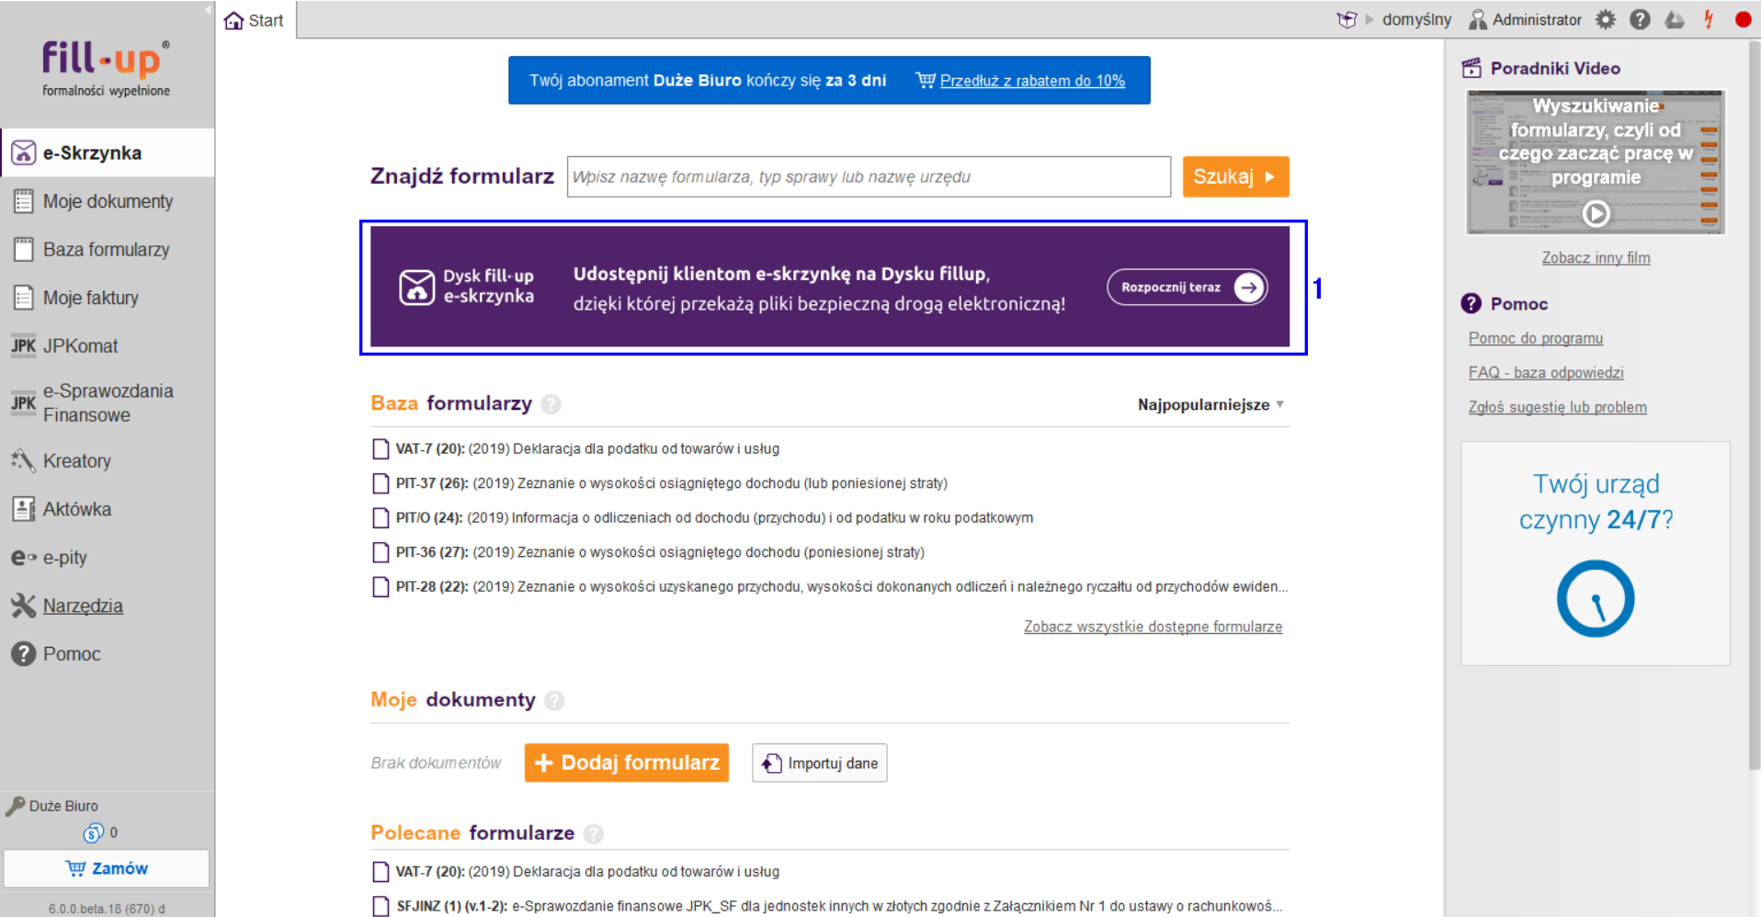Click the Dysk fill-up e-skrzynka banner icon

(416, 287)
